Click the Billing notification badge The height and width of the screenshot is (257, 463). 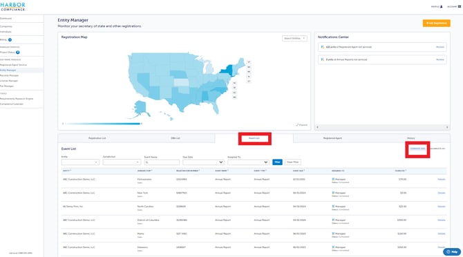pyautogui.click(x=10, y=39)
